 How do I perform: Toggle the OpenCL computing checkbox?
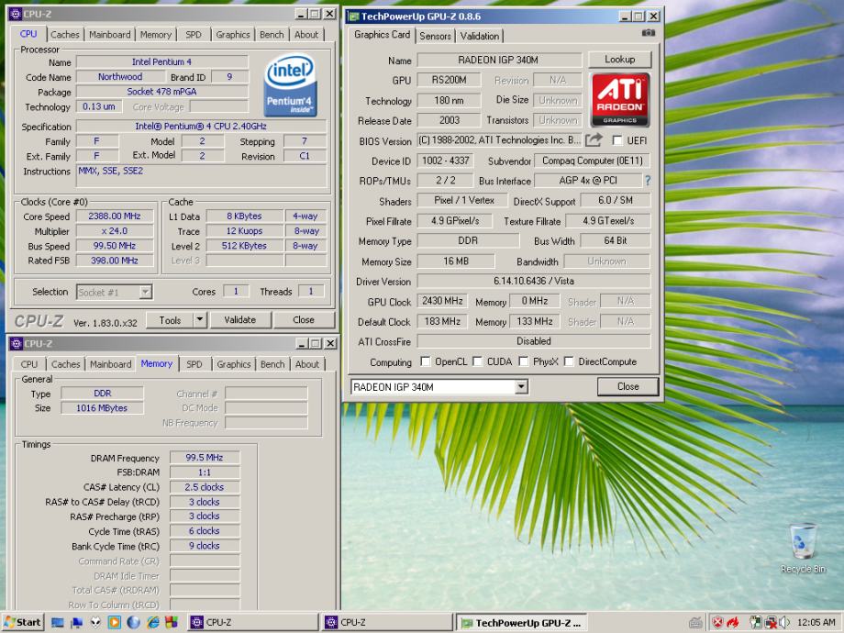[x=425, y=361]
